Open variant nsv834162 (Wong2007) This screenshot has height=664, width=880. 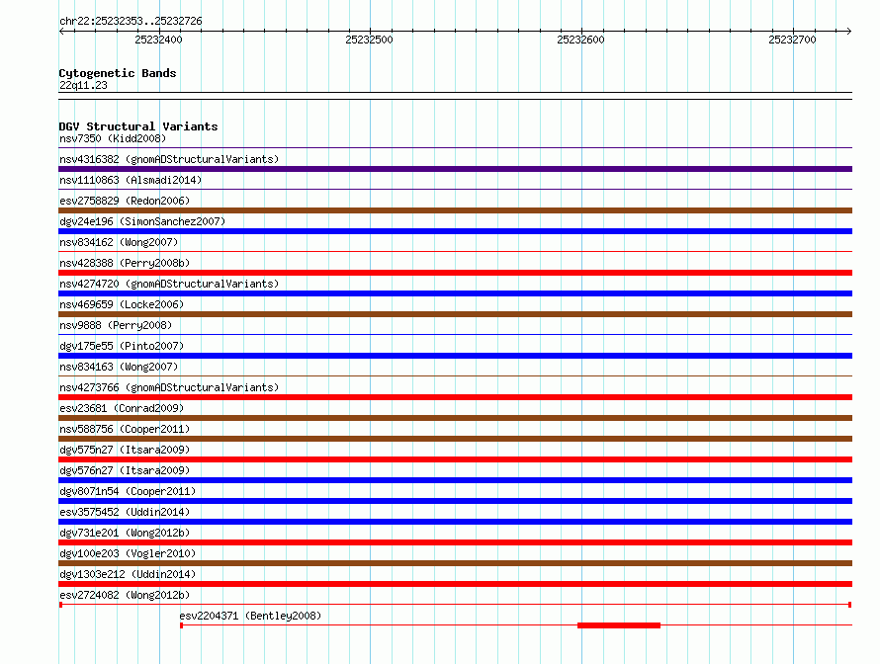tap(119, 242)
